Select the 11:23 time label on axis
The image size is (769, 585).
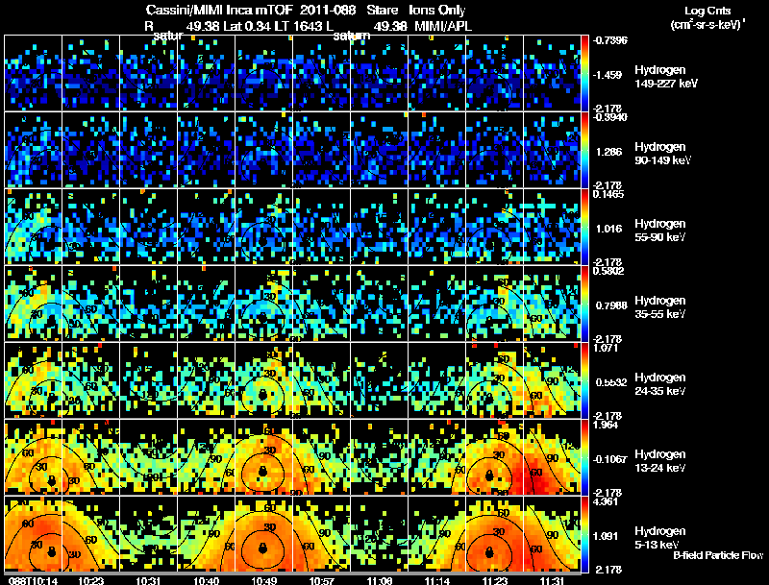tap(493, 580)
